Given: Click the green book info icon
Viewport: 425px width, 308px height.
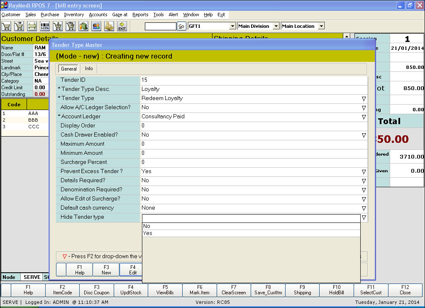Looking at the screenshot, I should point(83,26).
